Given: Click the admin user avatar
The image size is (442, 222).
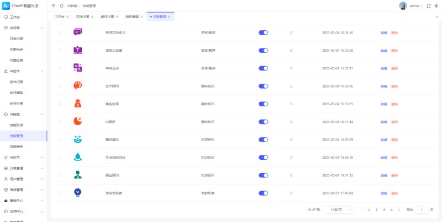Looking at the screenshot, I should tap(403, 6).
